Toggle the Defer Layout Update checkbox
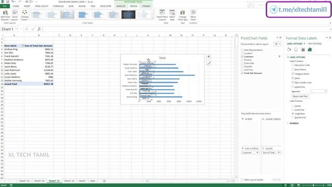The height and width of the screenshot is (187, 332). pyautogui.click(x=242, y=180)
